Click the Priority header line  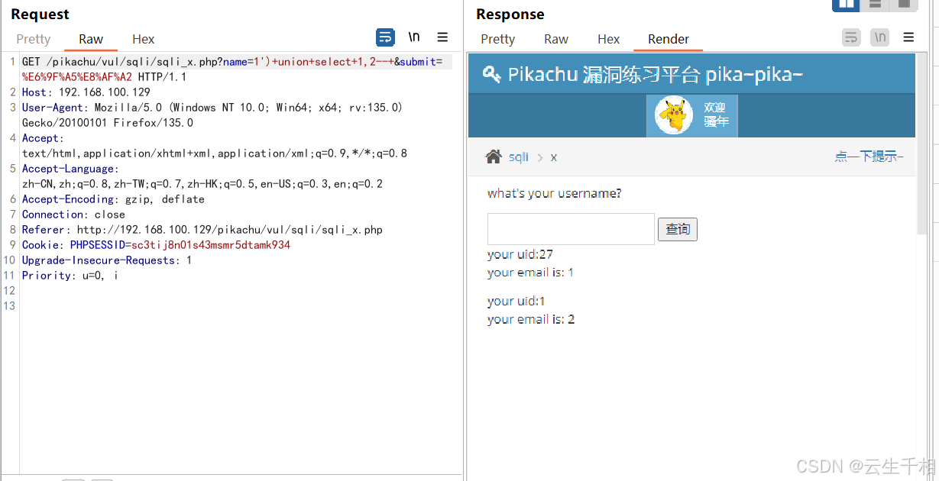coord(70,276)
